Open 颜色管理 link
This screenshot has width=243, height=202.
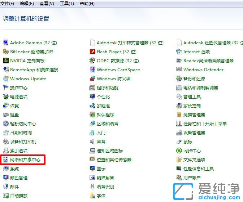point(19,178)
